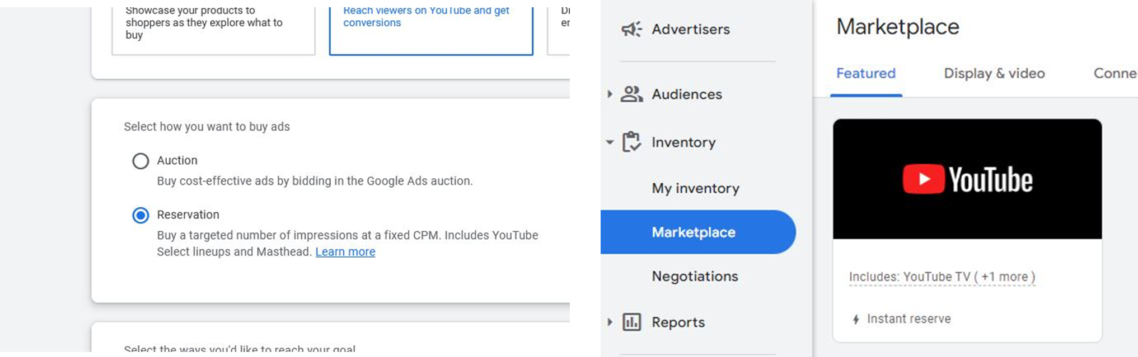Click 'Select how you want to buy ads'

point(207,127)
